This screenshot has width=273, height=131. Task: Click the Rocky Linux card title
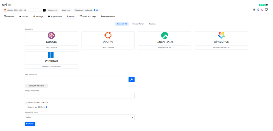pyautogui.click(x=164, y=42)
